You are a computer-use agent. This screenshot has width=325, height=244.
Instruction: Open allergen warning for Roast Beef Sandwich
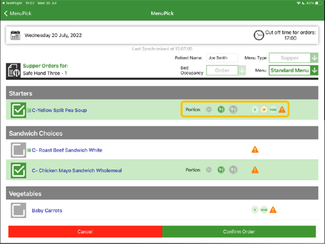click(255, 149)
